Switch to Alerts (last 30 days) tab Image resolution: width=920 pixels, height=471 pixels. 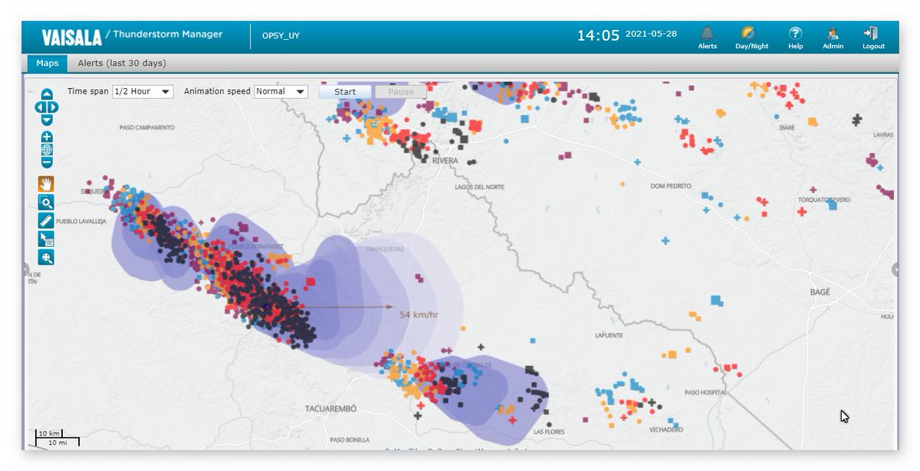[x=122, y=63]
